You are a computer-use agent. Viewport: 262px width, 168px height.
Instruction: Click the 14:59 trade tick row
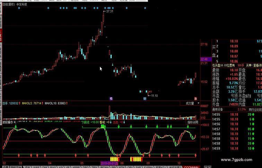coord(234,148)
